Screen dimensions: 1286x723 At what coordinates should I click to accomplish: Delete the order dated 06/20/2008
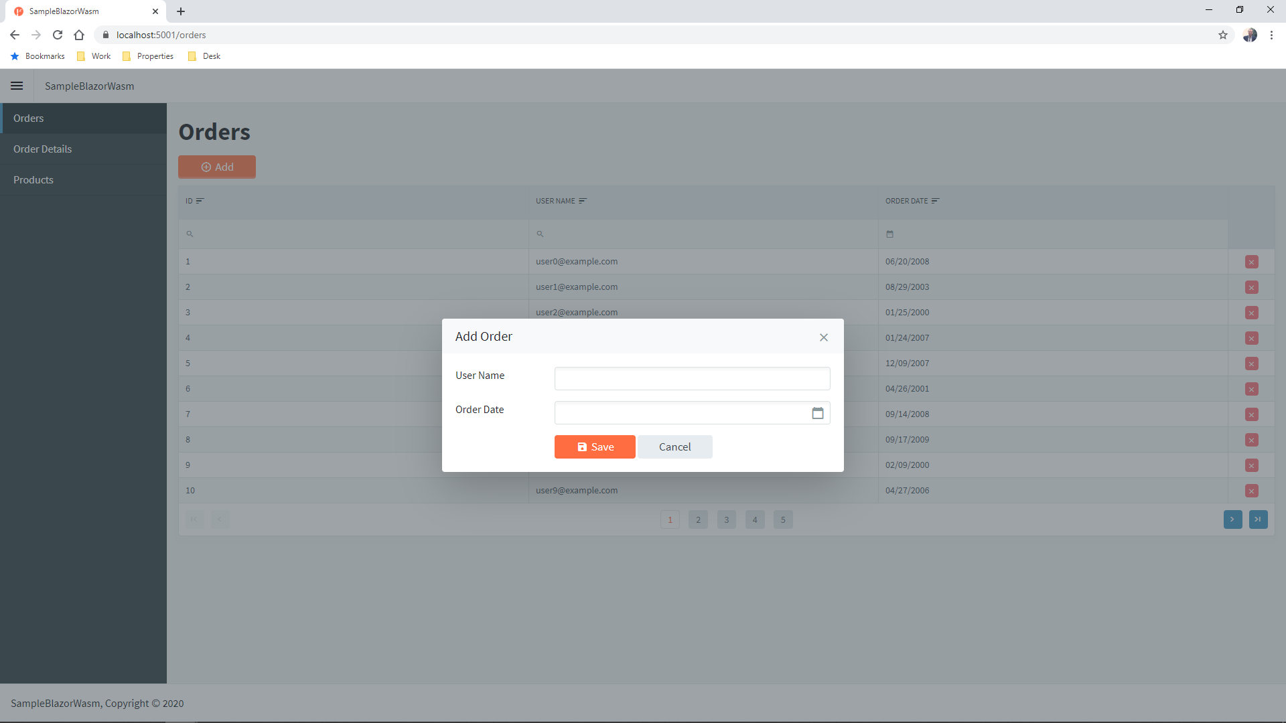pyautogui.click(x=1251, y=262)
